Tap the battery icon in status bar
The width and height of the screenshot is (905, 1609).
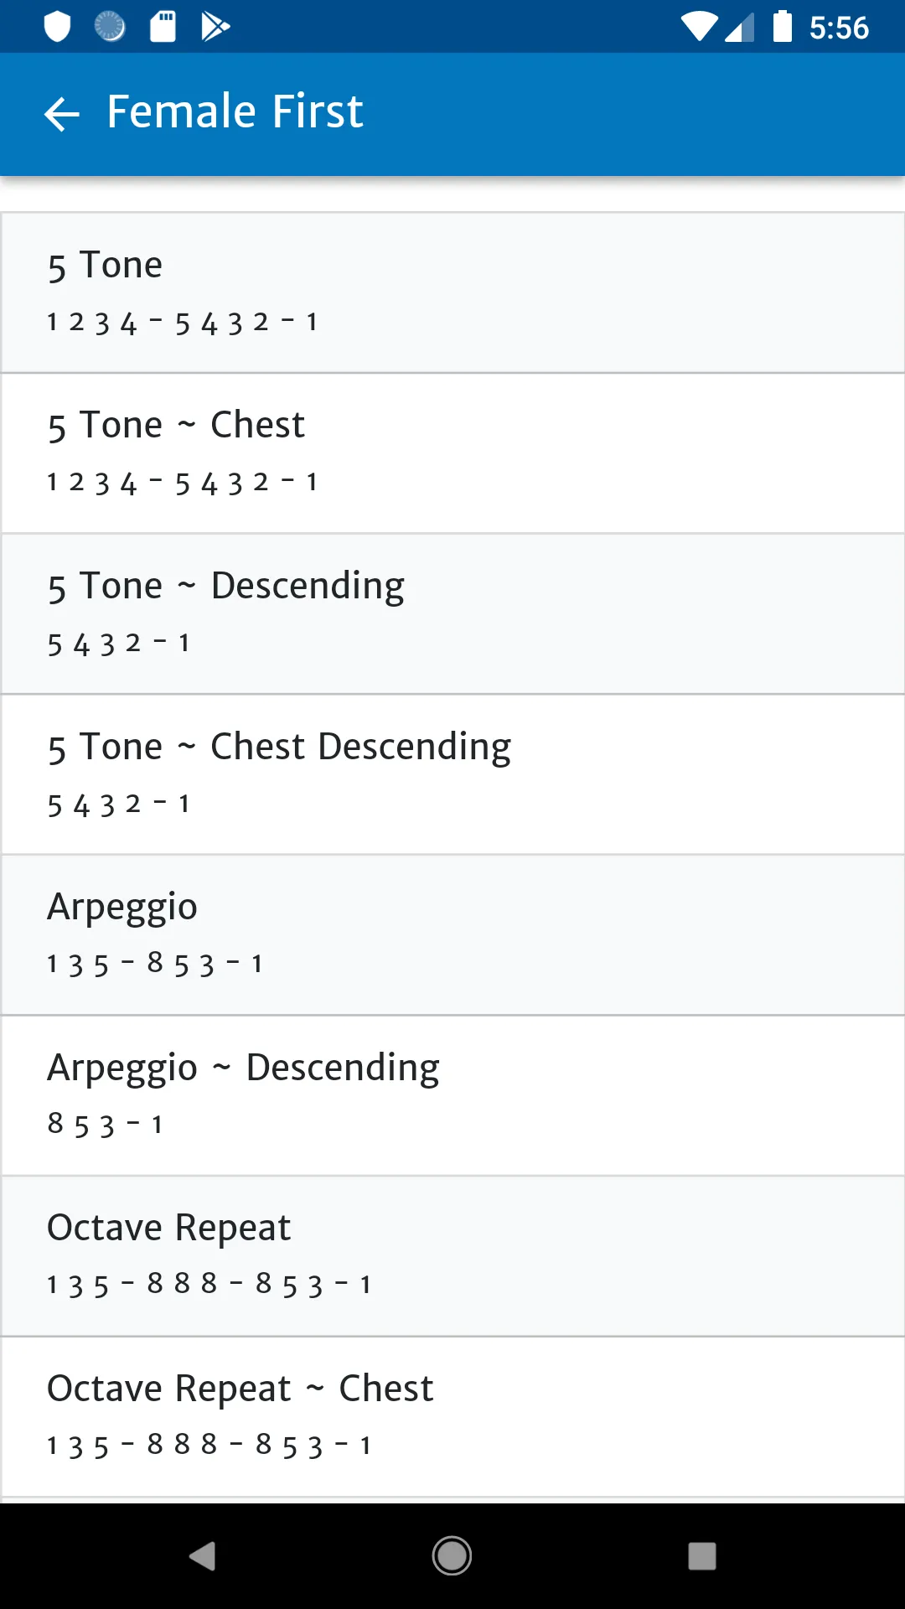coord(782,26)
